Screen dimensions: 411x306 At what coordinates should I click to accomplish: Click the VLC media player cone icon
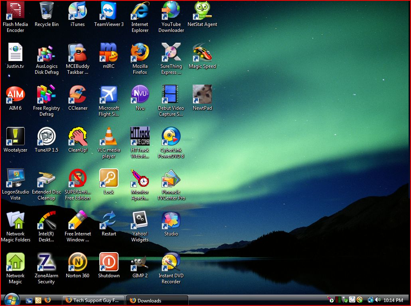click(109, 136)
